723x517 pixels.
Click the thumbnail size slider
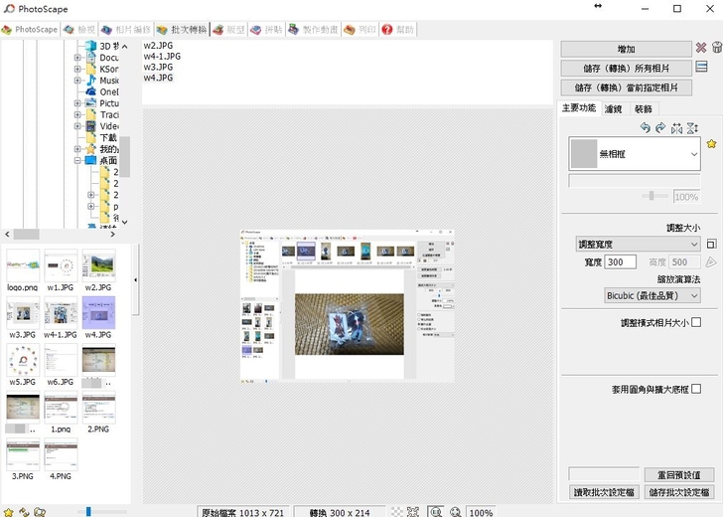tap(89, 511)
